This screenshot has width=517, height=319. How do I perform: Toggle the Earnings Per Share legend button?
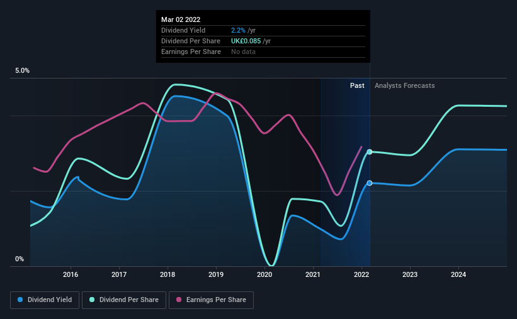coord(211,300)
